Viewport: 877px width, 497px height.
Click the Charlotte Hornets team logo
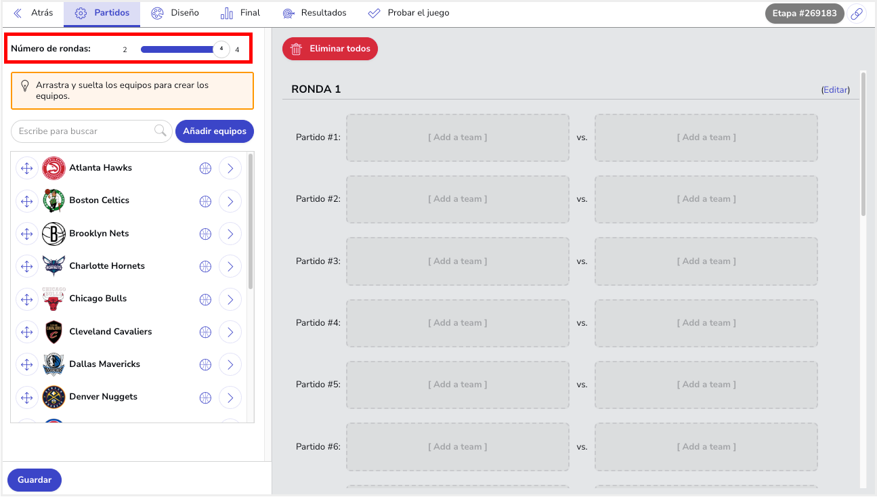click(54, 266)
